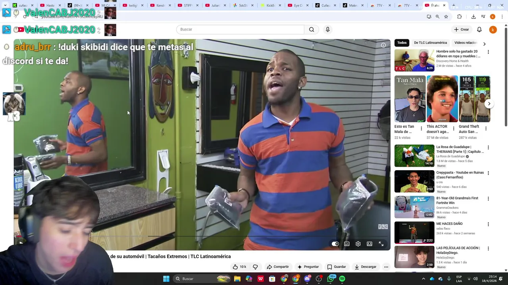Viewport: 508px width, 285px height.
Task: Open video player settings gear
Action: point(358,244)
